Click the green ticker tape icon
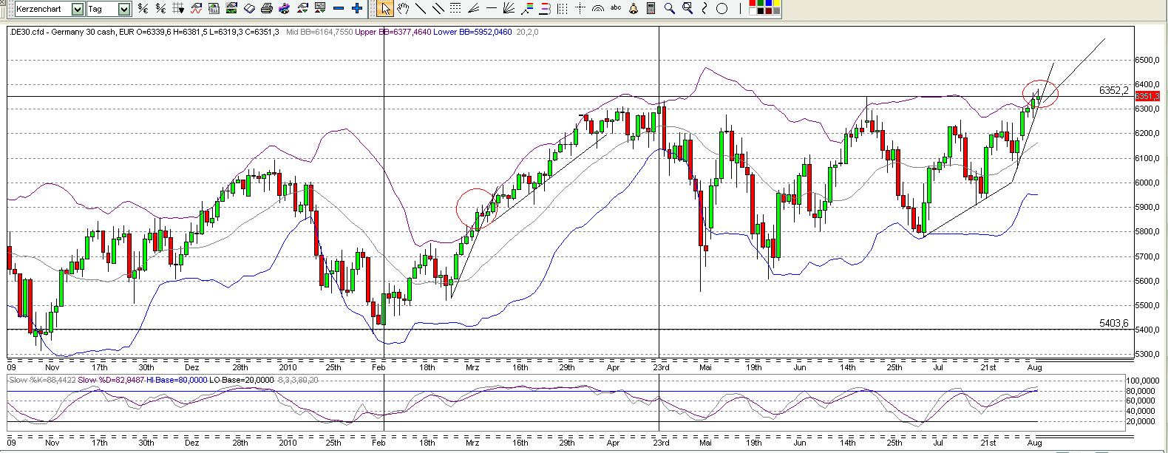 point(231,8)
